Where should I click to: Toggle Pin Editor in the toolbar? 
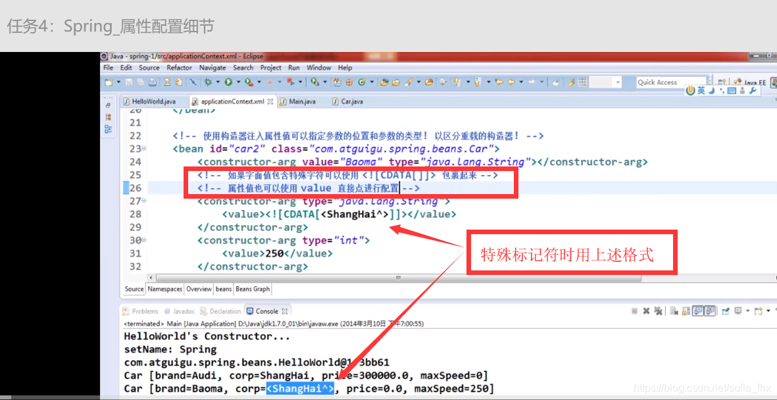[556, 82]
